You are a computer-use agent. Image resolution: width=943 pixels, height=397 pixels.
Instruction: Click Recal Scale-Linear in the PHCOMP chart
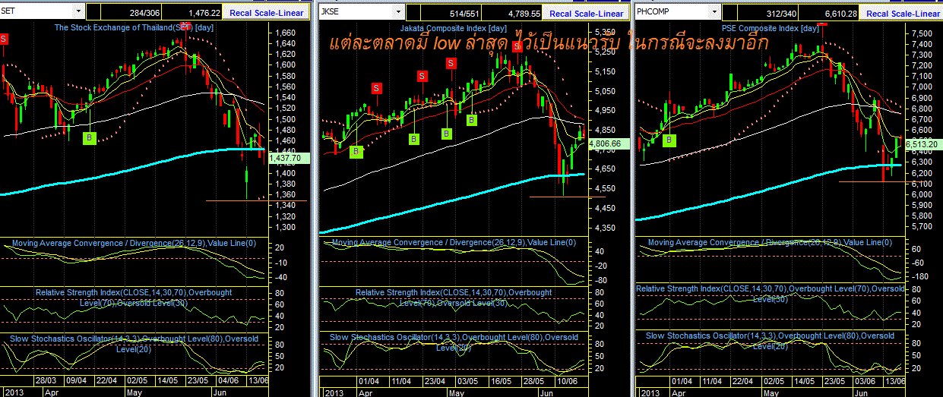902,13
